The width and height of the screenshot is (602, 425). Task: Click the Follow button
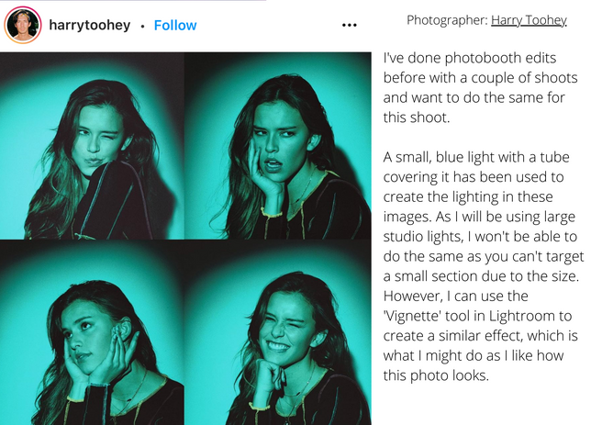tap(175, 26)
